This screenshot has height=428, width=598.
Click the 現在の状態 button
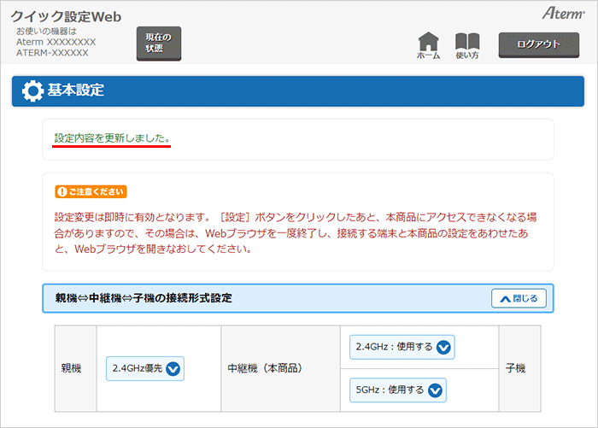[x=159, y=44]
